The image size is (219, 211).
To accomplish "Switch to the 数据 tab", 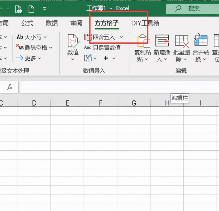I will 52,23.
